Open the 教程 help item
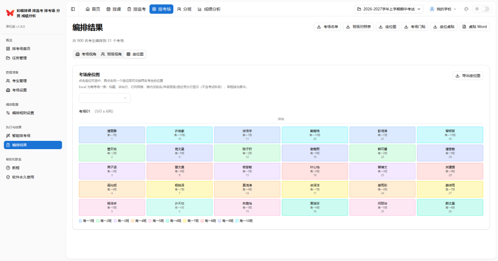Viewport: 498px width, 261px height. tap(33, 168)
